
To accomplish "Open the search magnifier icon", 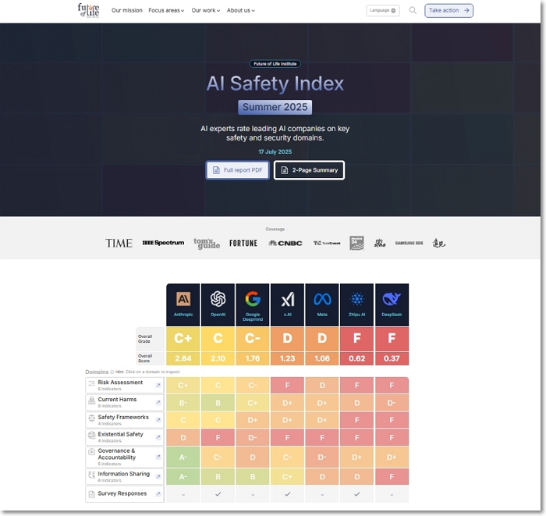I will [x=413, y=10].
